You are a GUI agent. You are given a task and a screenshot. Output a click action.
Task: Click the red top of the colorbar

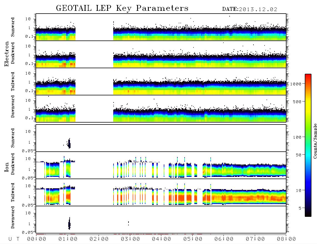pyautogui.click(x=308, y=76)
